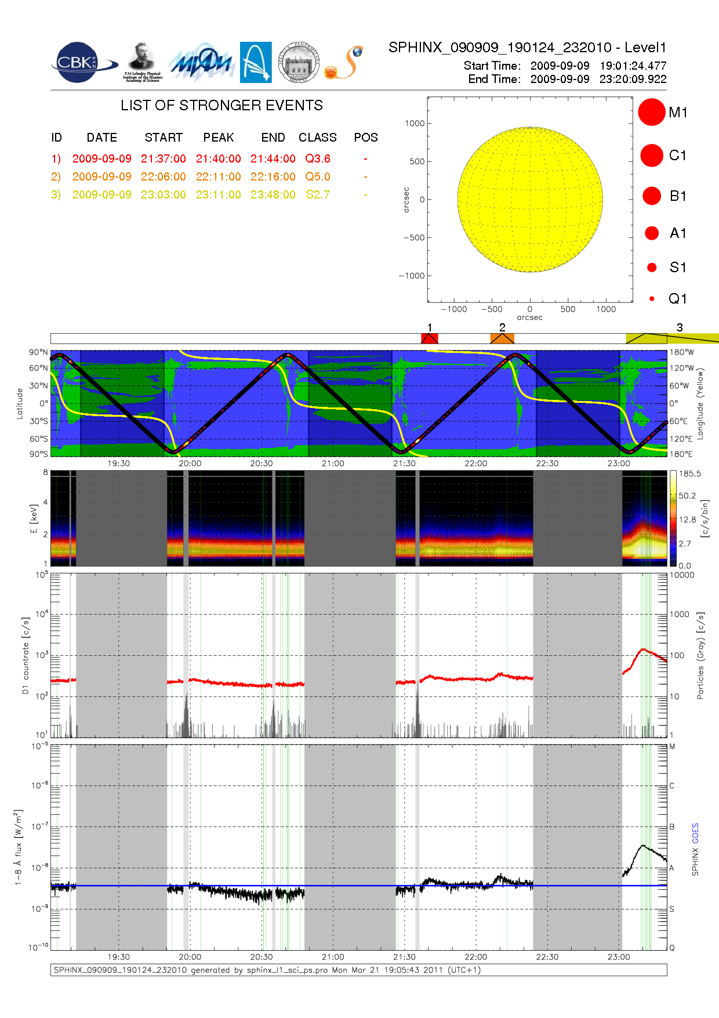Click the A1 red legend circle
Image resolution: width=719 pixels, height=1018 pixels.
pos(652,233)
